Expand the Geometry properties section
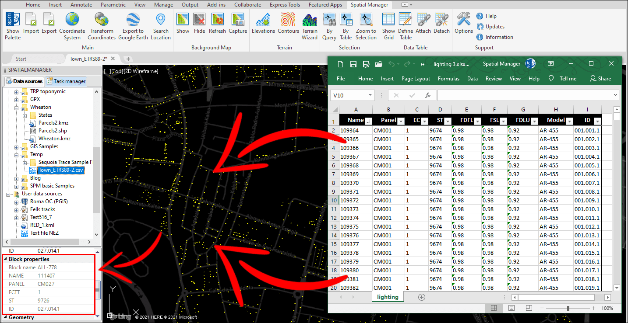Viewport: 628px width, 323px height. pos(6,317)
